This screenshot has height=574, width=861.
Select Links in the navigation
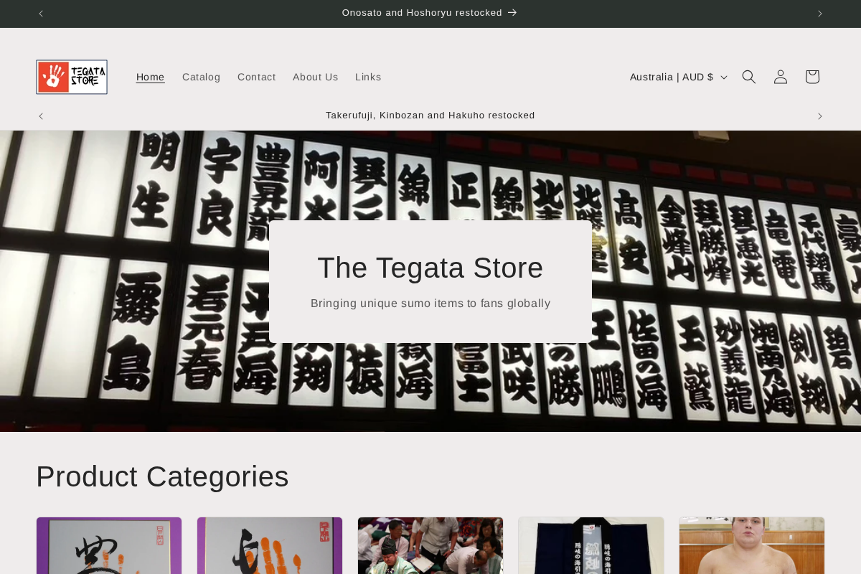pos(368,77)
